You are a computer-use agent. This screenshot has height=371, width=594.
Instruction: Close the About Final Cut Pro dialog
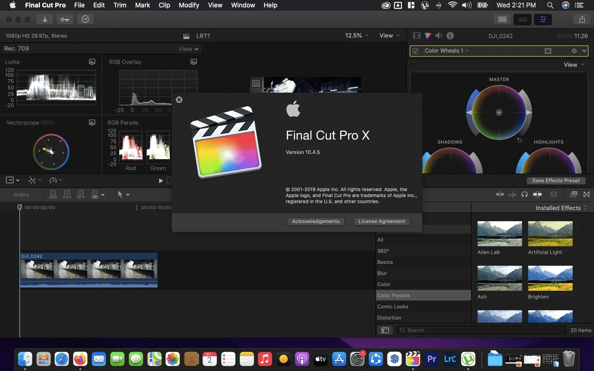point(179,100)
